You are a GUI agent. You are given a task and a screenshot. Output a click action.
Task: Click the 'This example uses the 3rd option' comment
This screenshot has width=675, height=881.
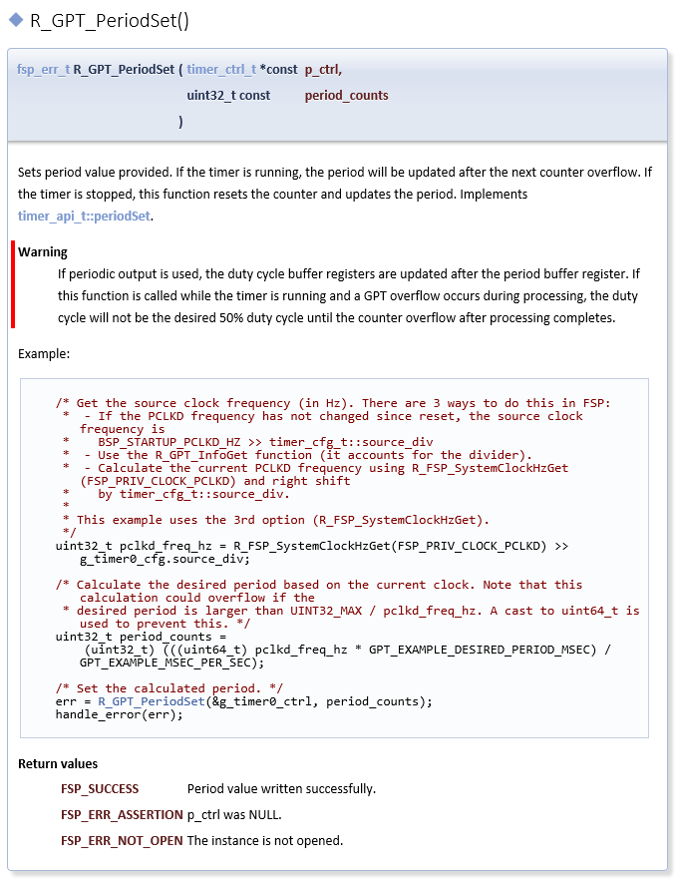point(276,520)
